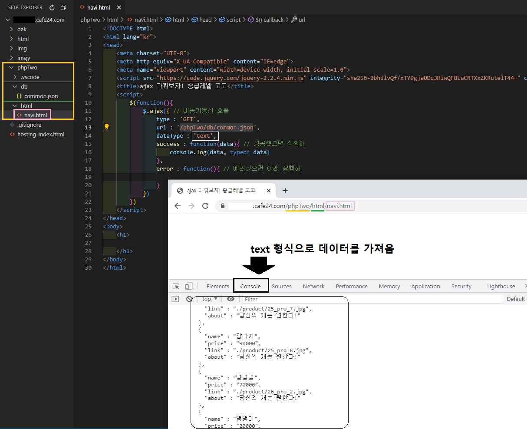This screenshot has width=527, height=429.
Task: Select the navi.html editor tab
Action: [x=99, y=7]
